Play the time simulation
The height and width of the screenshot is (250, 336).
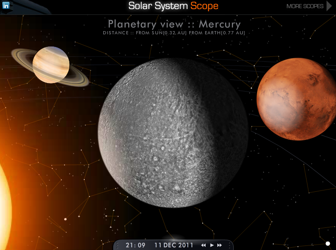point(212,245)
